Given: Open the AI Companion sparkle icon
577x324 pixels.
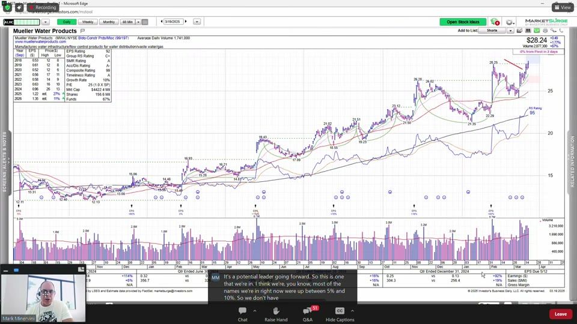Looking at the screenshot, I should point(19,7).
